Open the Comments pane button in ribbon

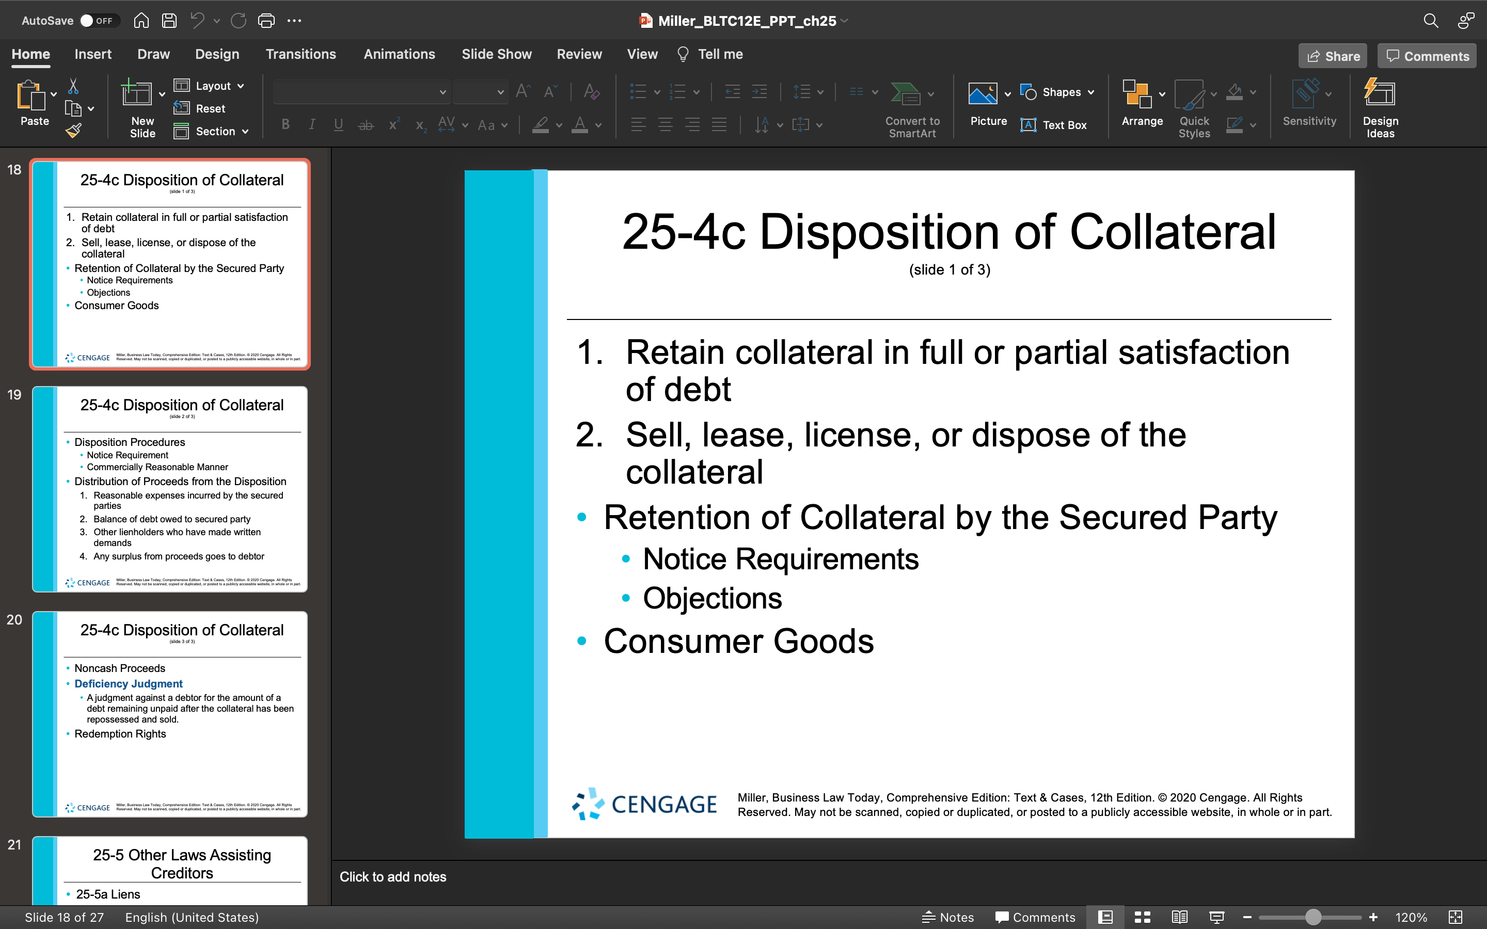1427,56
